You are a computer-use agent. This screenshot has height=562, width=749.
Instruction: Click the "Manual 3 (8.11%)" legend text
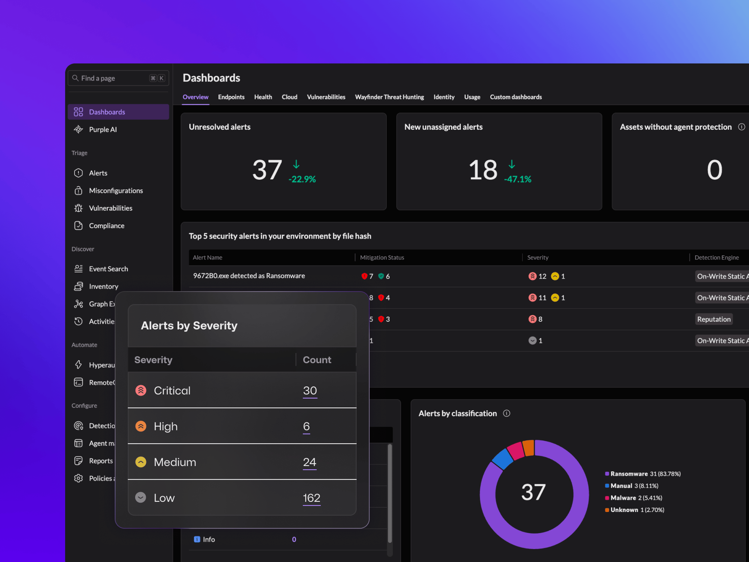pos(634,486)
